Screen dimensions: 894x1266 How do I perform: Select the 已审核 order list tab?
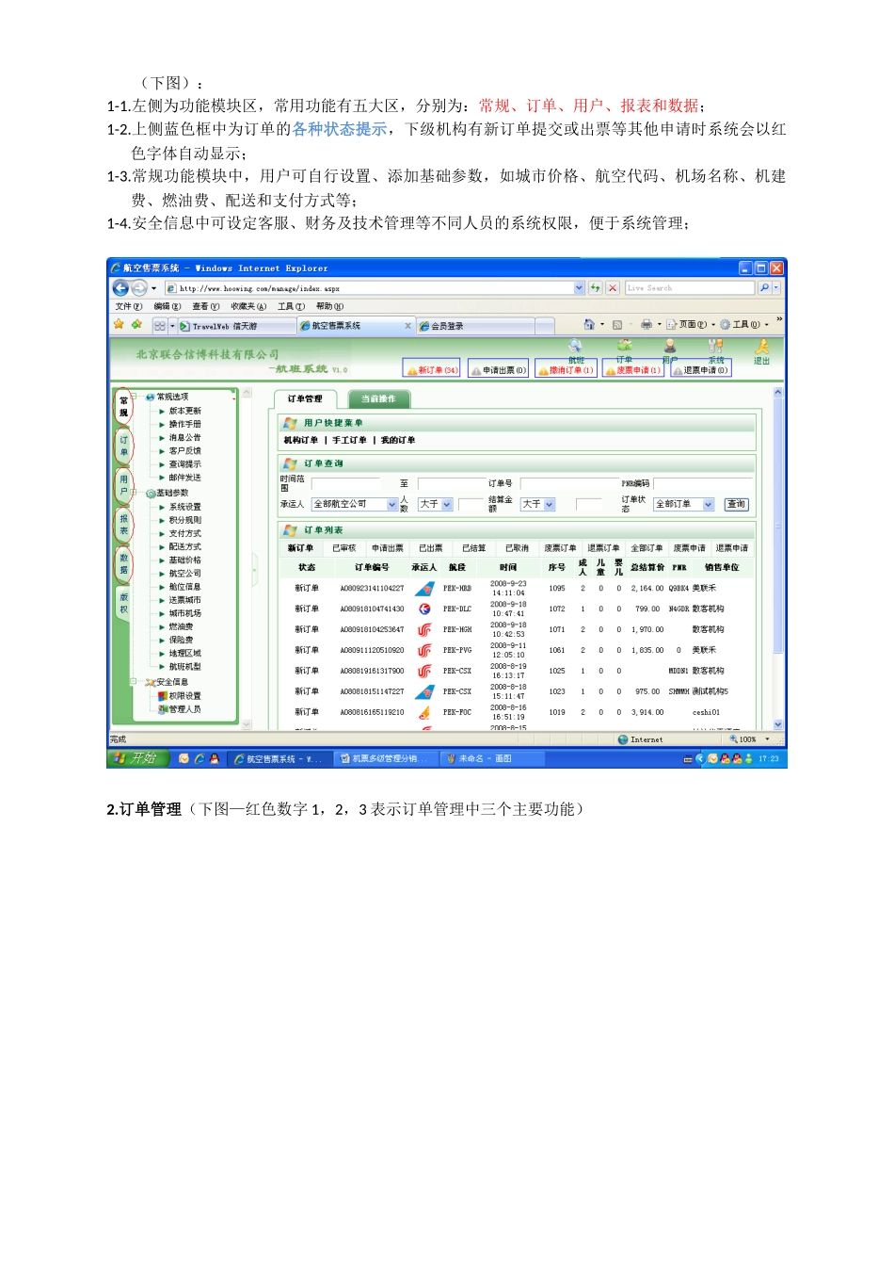pos(344,548)
